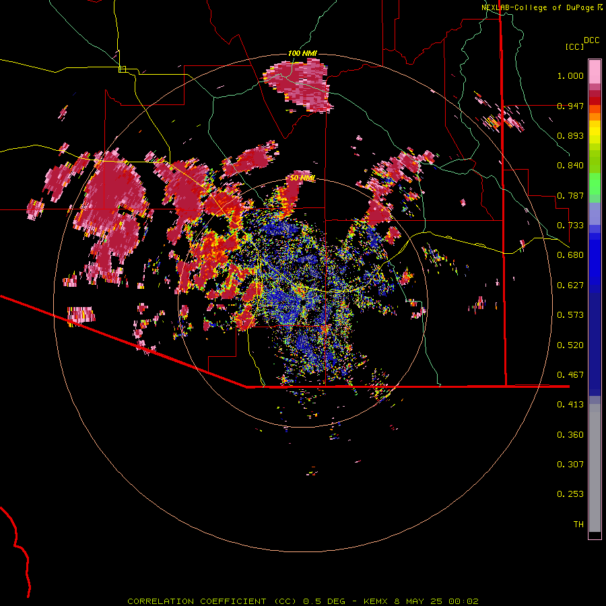Select the 0.947 scale value
Image resolution: width=606 pixels, height=606 pixels.
570,106
